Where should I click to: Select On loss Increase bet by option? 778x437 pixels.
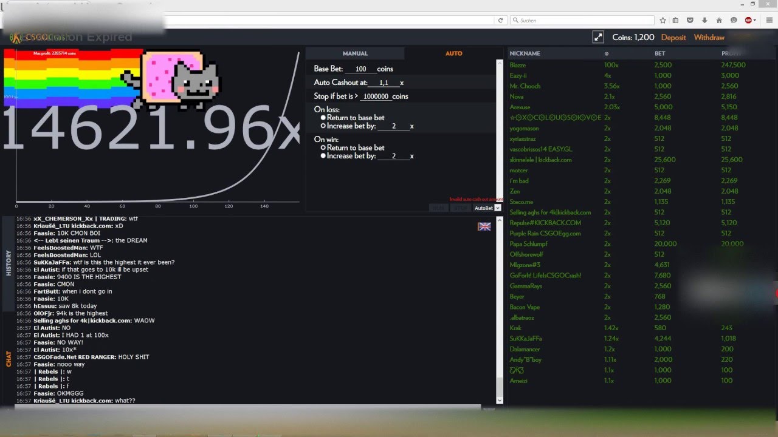[323, 126]
